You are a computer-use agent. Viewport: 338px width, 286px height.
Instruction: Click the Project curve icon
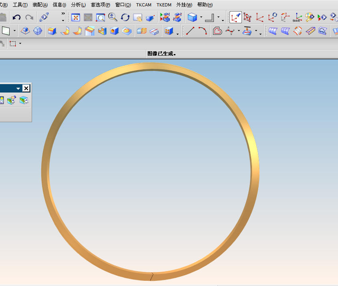click(247, 31)
